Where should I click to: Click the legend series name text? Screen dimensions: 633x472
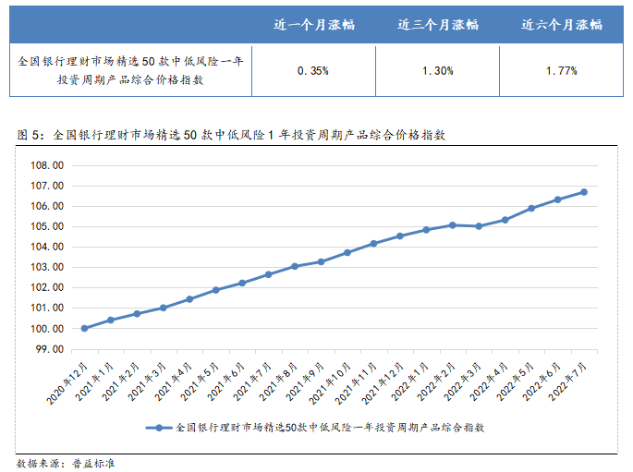point(330,428)
